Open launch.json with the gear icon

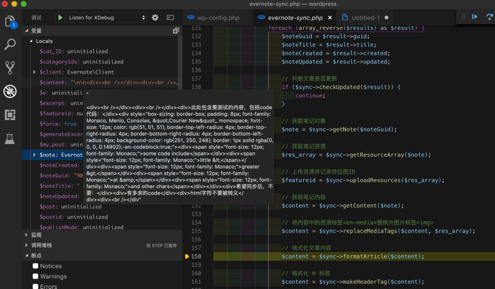155,17
